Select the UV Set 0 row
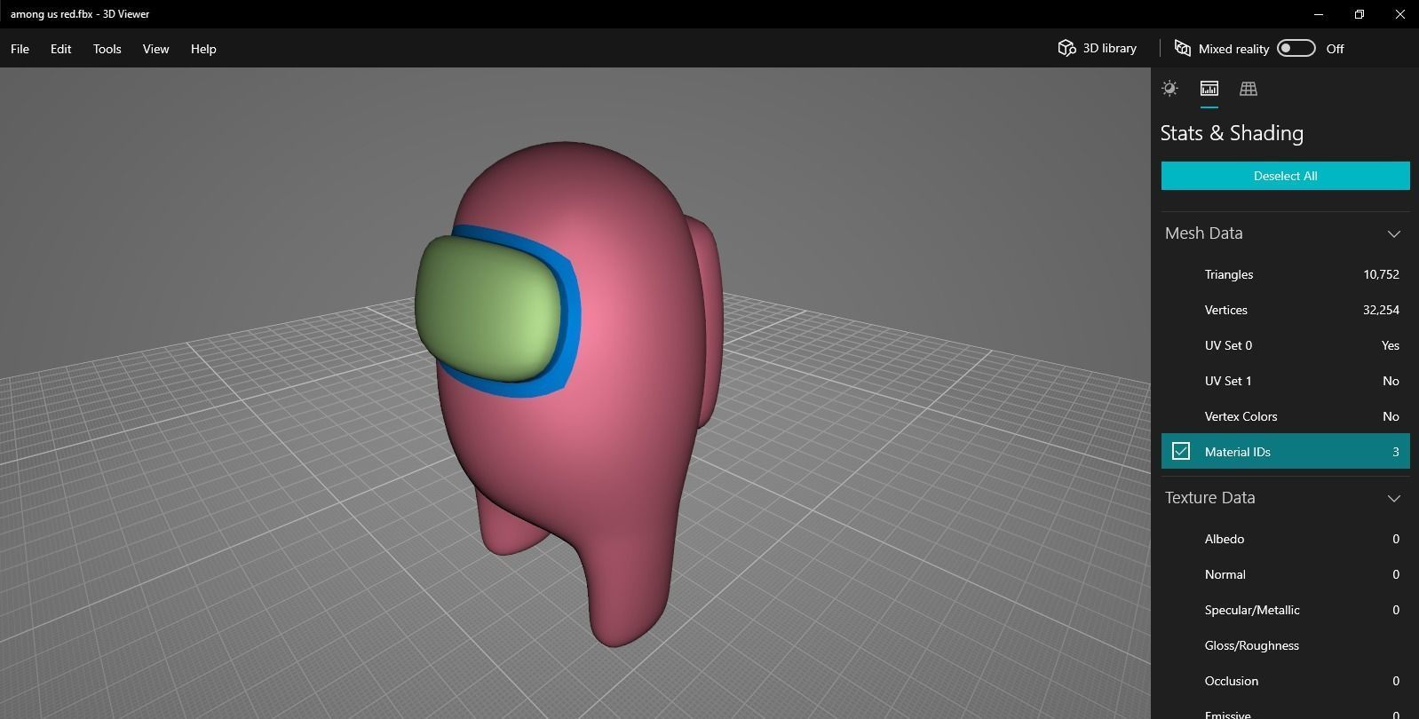This screenshot has width=1419, height=719. (1285, 345)
